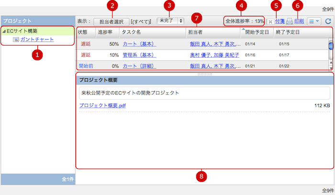This screenshot has height=195, width=335.
Task: Collapse the ECサイト構築 tree node
Action: 4,31
